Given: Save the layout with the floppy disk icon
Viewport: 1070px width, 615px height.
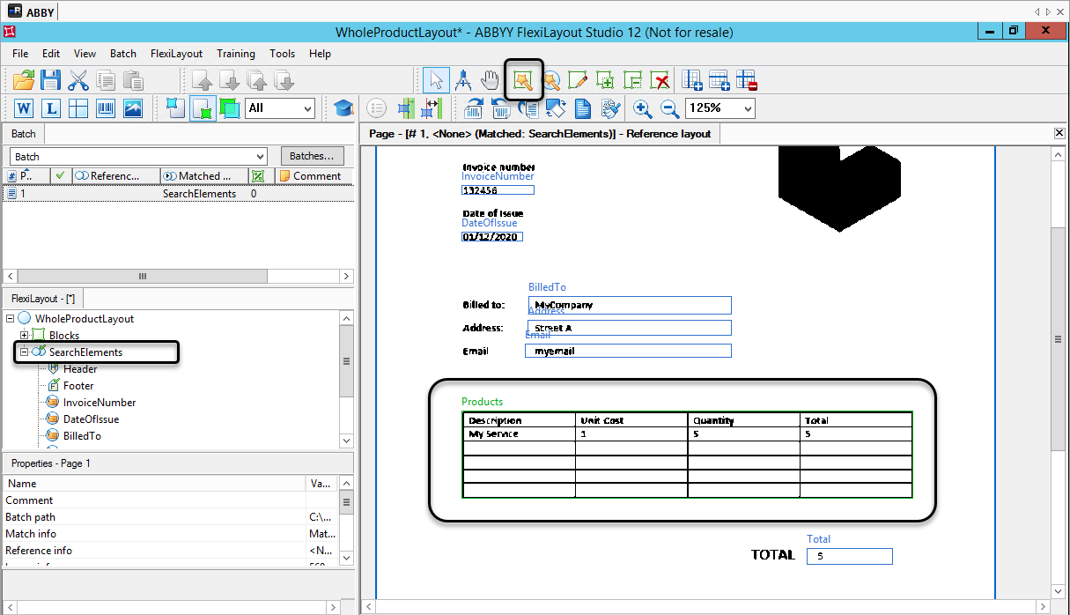Looking at the screenshot, I should click(x=50, y=80).
